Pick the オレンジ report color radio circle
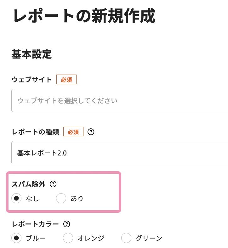This screenshot has width=228, height=248. click(68, 238)
